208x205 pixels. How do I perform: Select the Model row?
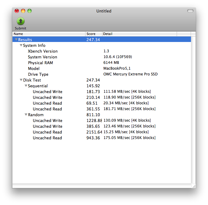pos(102,68)
